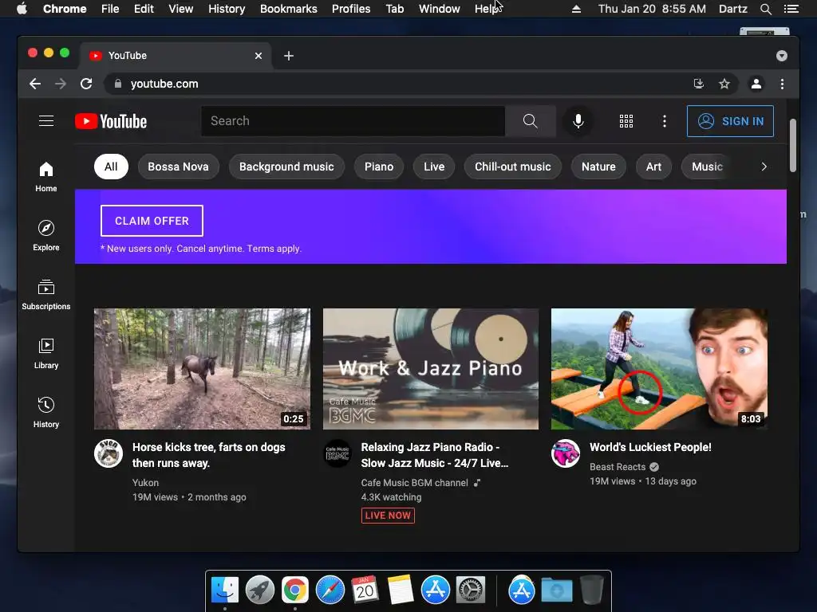Open a new tab with plus button
This screenshot has height=612, width=817.
click(x=289, y=56)
